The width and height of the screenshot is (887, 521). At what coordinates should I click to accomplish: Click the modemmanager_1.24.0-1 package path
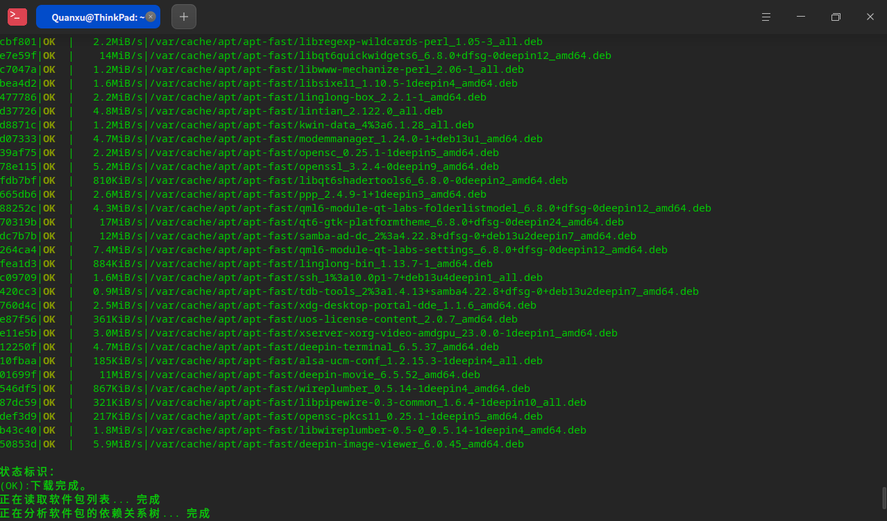pos(346,139)
